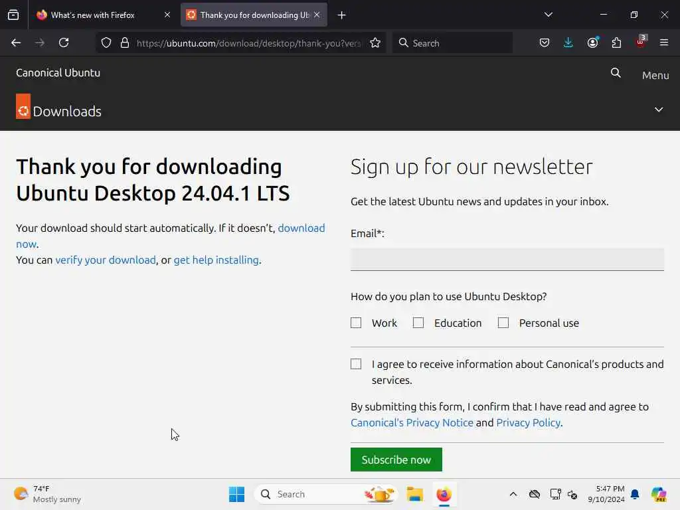This screenshot has height=510, width=680.
Task: Click the Subscribe now button
Action: click(x=396, y=460)
